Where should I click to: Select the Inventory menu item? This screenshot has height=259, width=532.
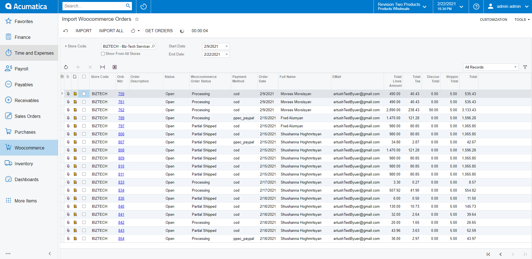[29, 164]
